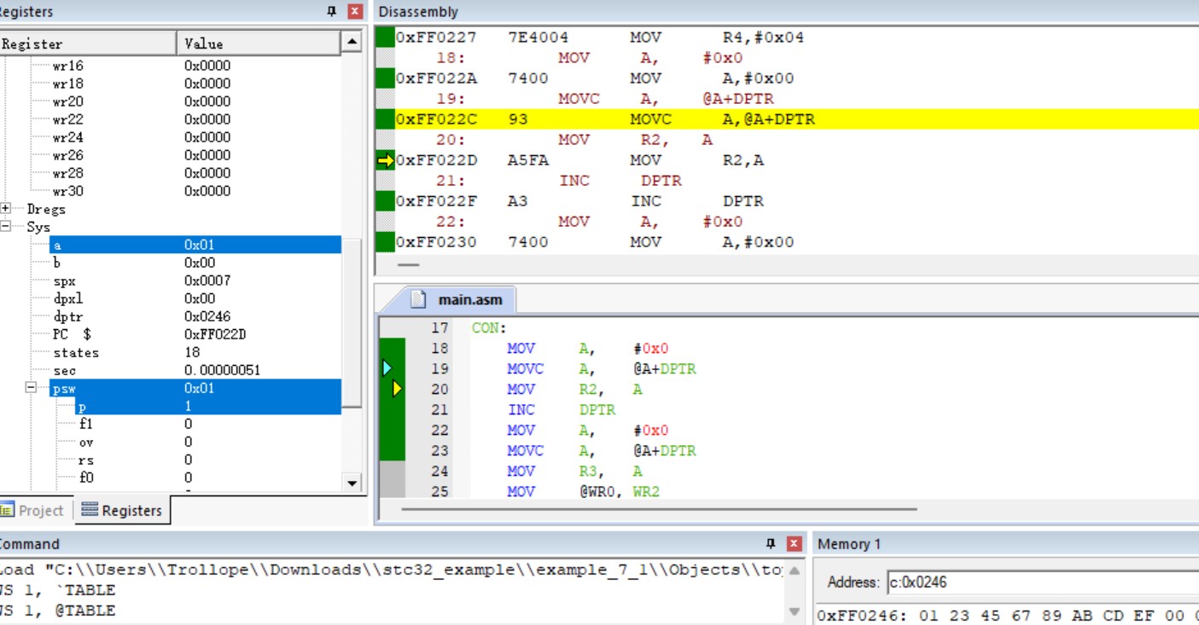Image resolution: width=1199 pixels, height=625 pixels.
Task: Click the Memory 1 address input field
Action: coord(1043,582)
